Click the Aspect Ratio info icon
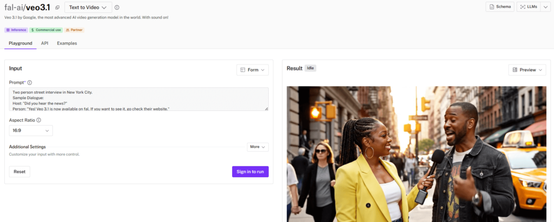The width and height of the screenshot is (554, 222). (x=39, y=120)
